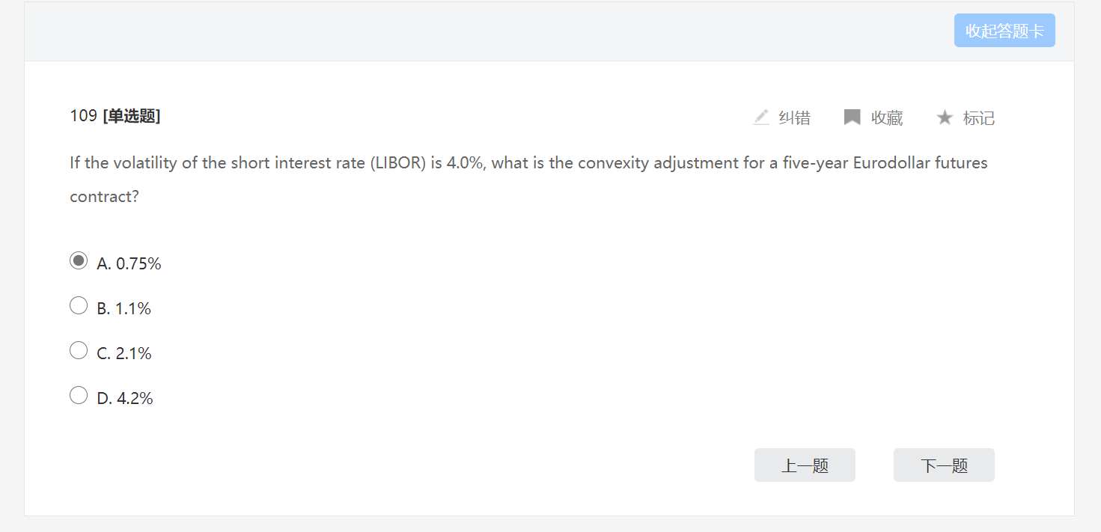Viewport: 1101px width, 532px height.
Task: Collapse the answer card with 收起答题卡
Action: (1004, 31)
